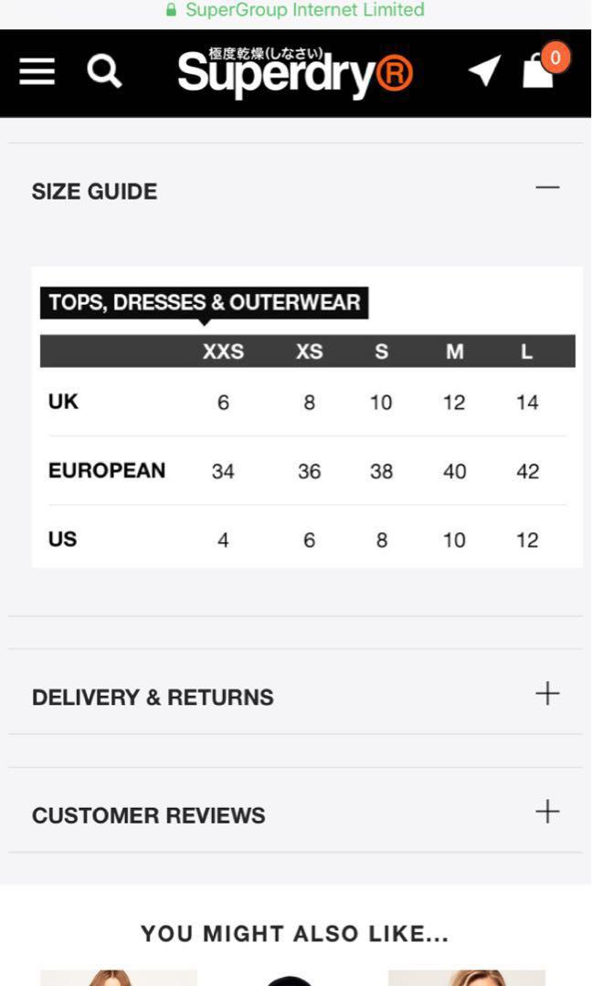Viewport: 592px width, 986px height.
Task: Collapse the Size Guide section
Action: pyautogui.click(x=547, y=188)
